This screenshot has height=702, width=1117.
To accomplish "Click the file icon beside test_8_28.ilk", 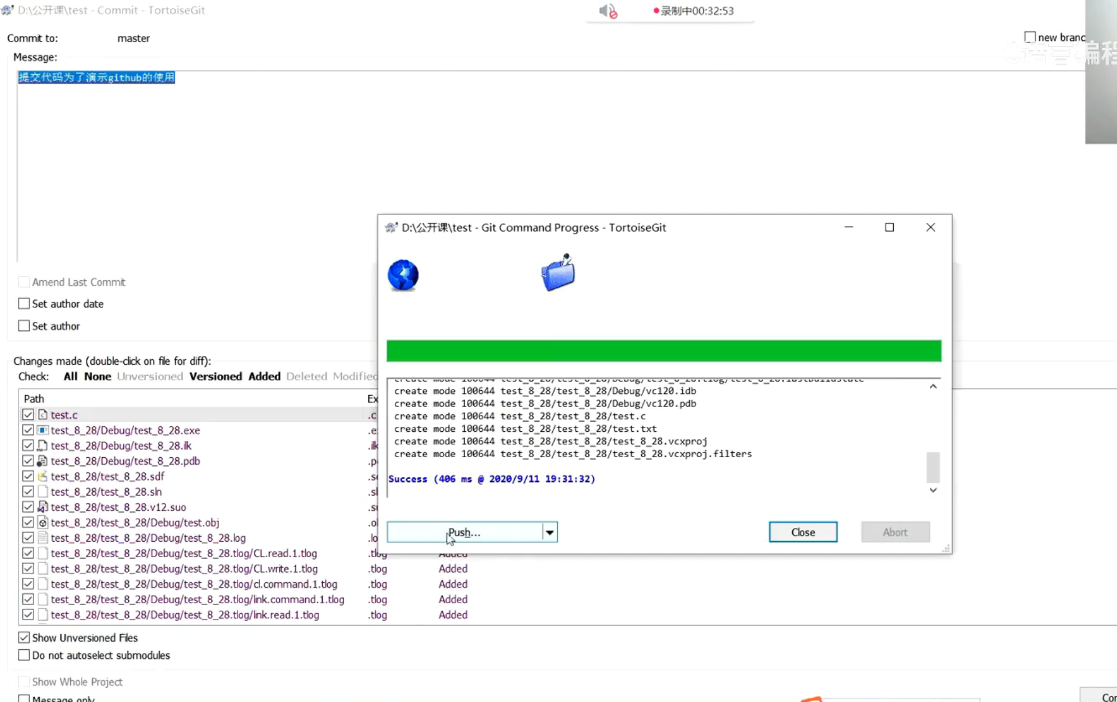I will 43,445.
